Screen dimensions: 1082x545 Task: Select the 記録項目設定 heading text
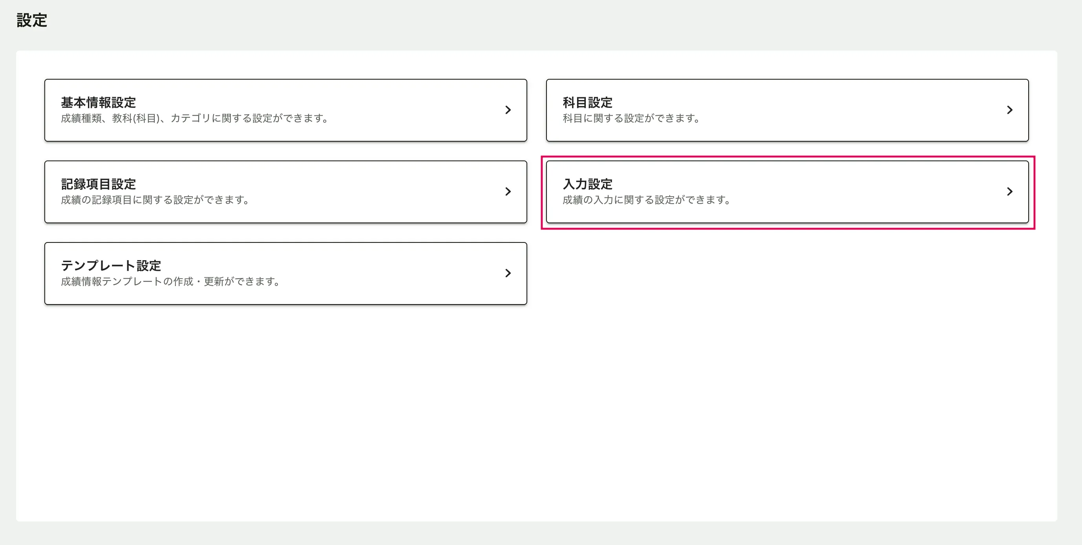point(98,184)
